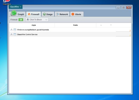Select the Windows-szolgáltatások gazdafolyamata row text
Image resolution: width=139 pixels, height=100 pixels.
(33, 30)
